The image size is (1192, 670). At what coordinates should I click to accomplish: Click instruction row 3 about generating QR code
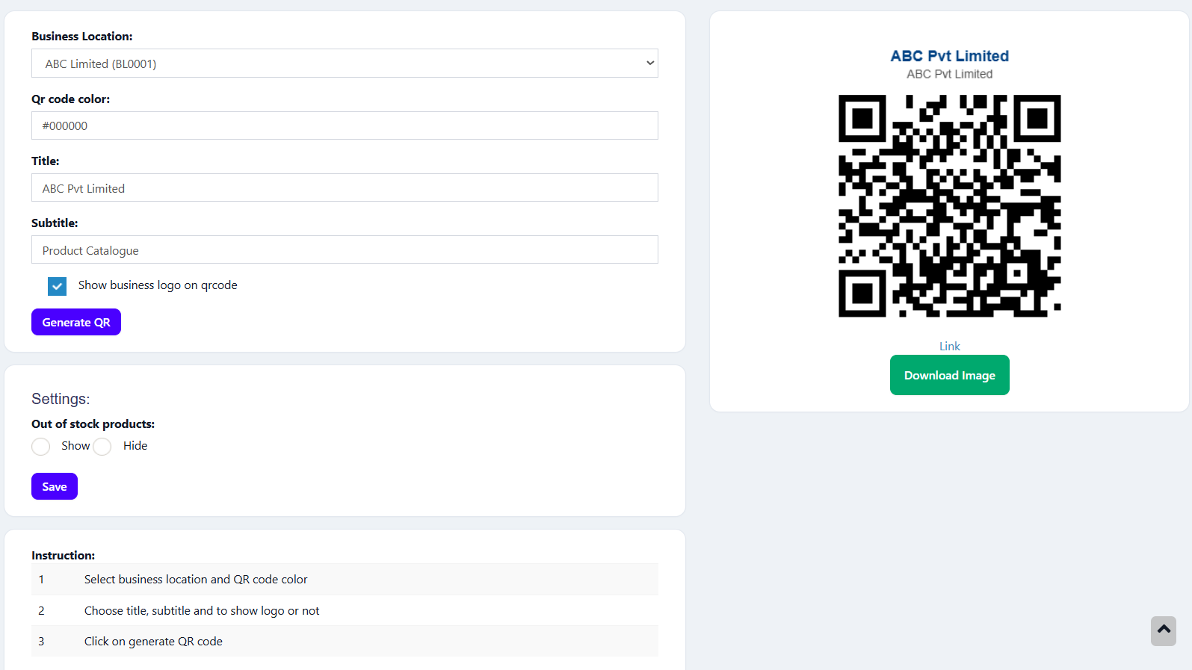(x=153, y=642)
